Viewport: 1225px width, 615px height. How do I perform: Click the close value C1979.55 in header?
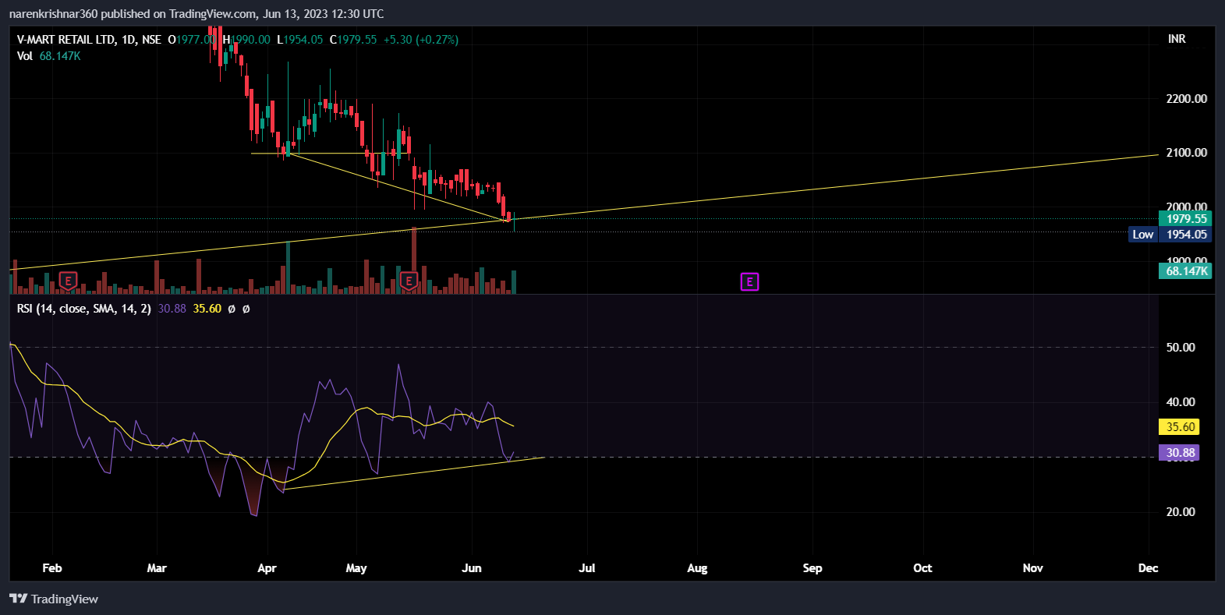(353, 39)
